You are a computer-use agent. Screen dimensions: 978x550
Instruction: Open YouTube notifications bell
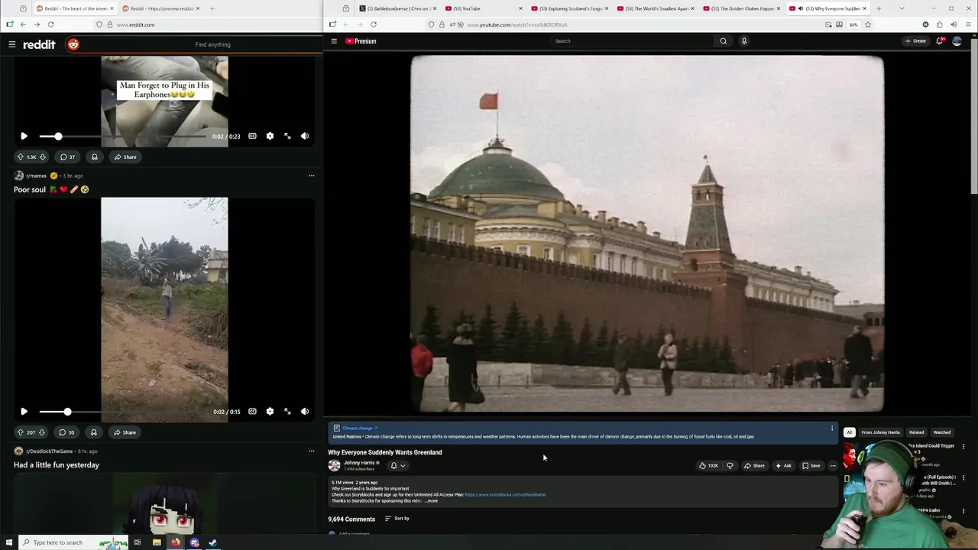point(940,41)
